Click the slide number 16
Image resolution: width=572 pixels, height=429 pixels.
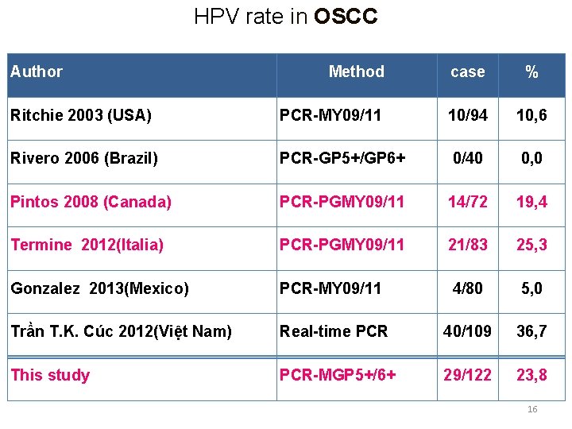[x=532, y=409]
